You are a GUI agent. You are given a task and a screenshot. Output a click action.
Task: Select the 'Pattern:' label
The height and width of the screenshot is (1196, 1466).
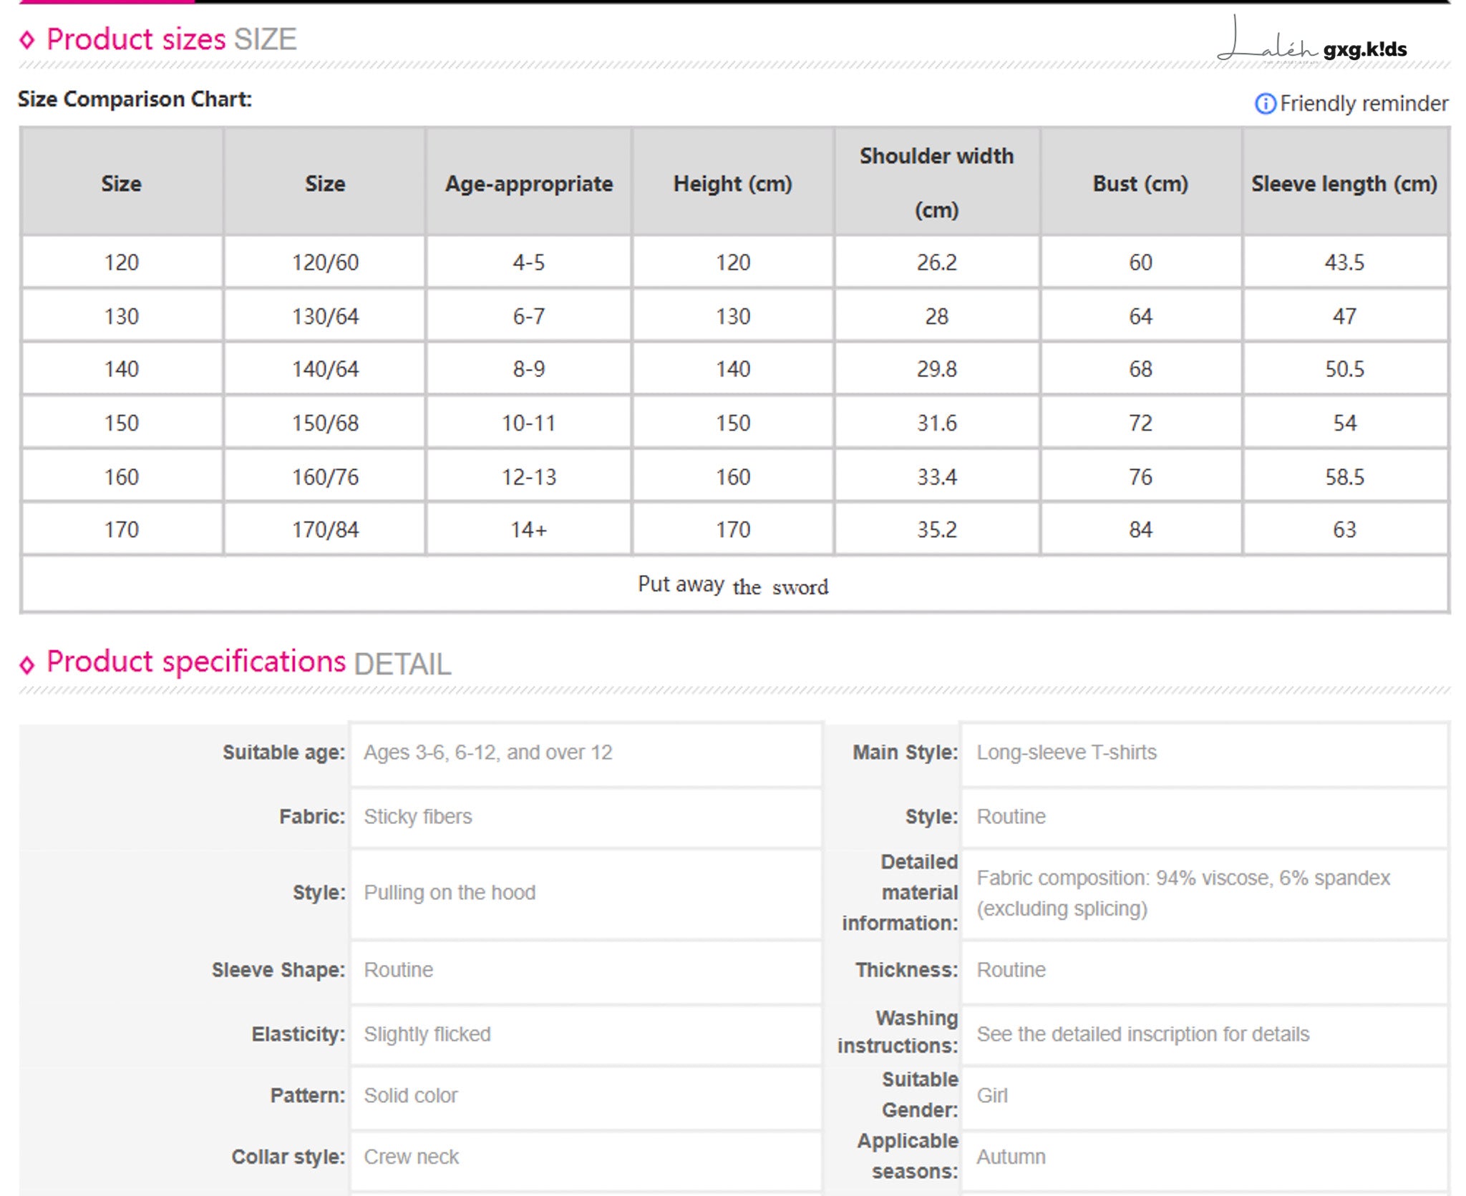point(308,1096)
